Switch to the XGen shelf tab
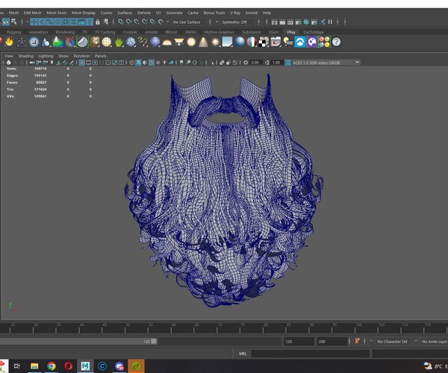The width and height of the screenshot is (448, 373). 273,32
